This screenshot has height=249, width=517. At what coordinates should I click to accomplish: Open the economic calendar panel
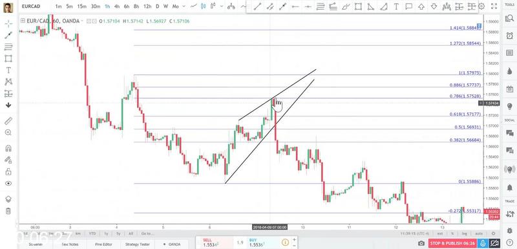pyautogui.click(x=509, y=89)
